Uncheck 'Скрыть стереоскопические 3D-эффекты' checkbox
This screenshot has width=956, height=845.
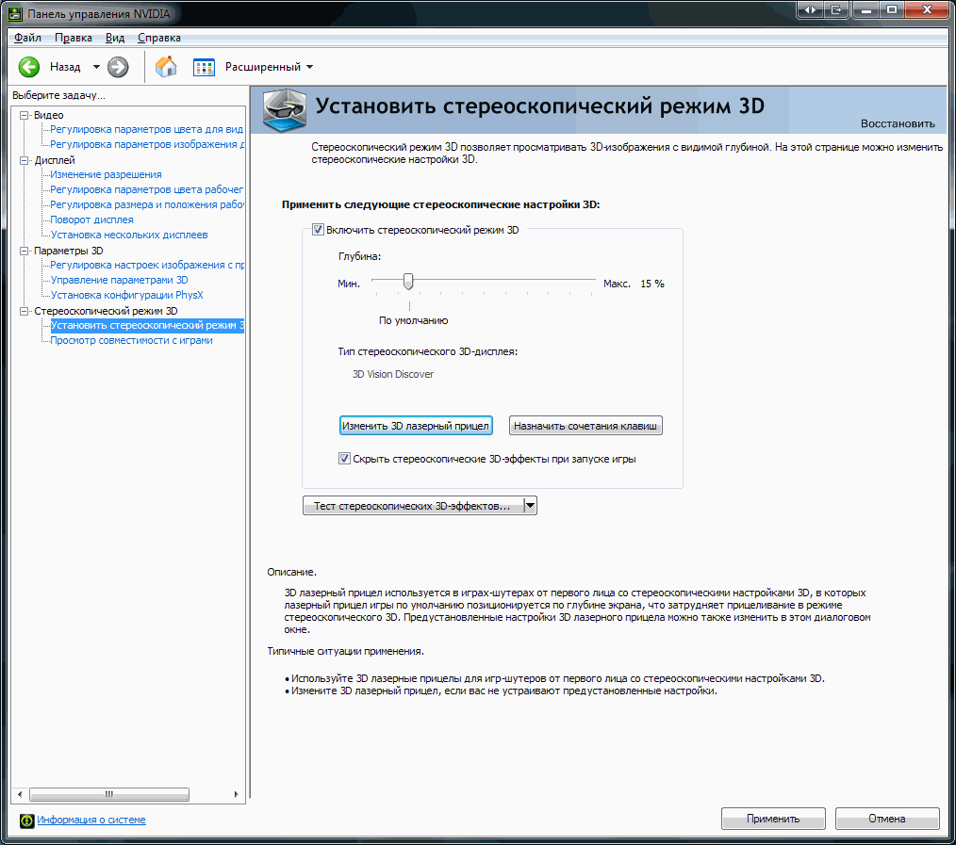click(x=344, y=459)
